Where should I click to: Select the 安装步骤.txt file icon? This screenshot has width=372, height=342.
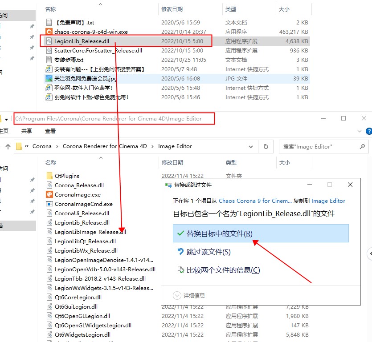point(49,60)
